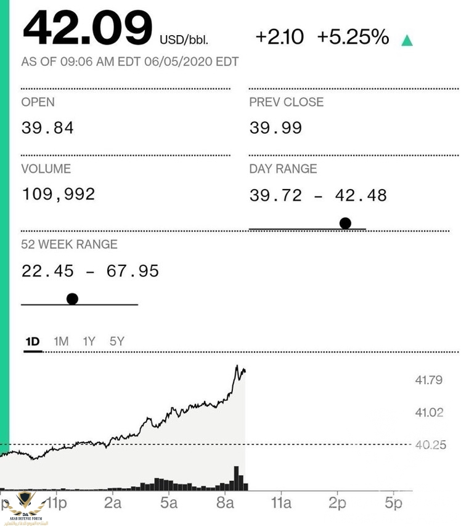Click the green up-triangle price indicator

[406, 41]
